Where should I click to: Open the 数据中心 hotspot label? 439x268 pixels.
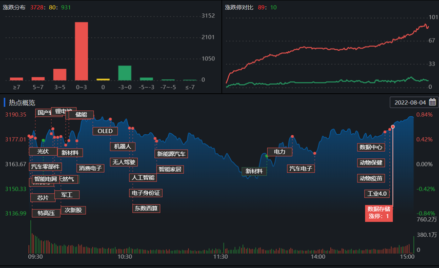(371, 148)
